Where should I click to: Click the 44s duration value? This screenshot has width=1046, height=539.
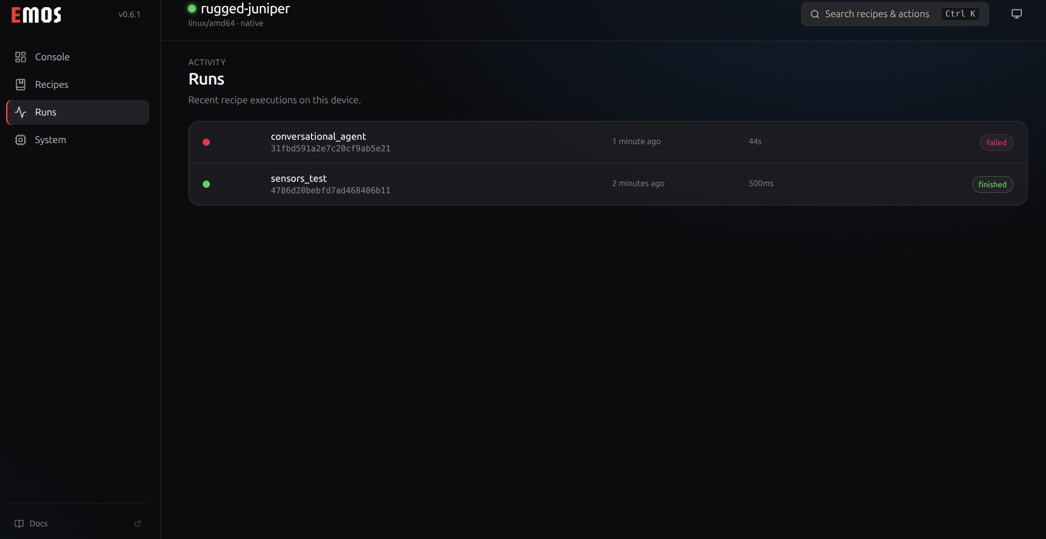pos(755,141)
